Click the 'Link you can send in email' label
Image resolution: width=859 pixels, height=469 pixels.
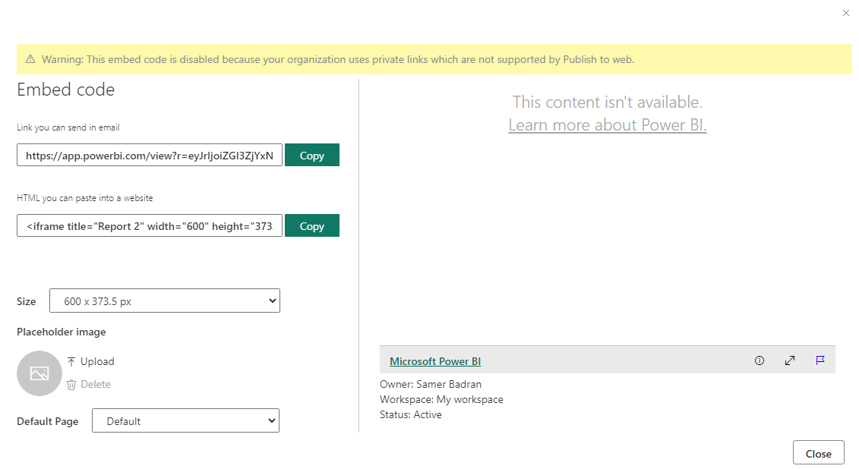click(68, 127)
